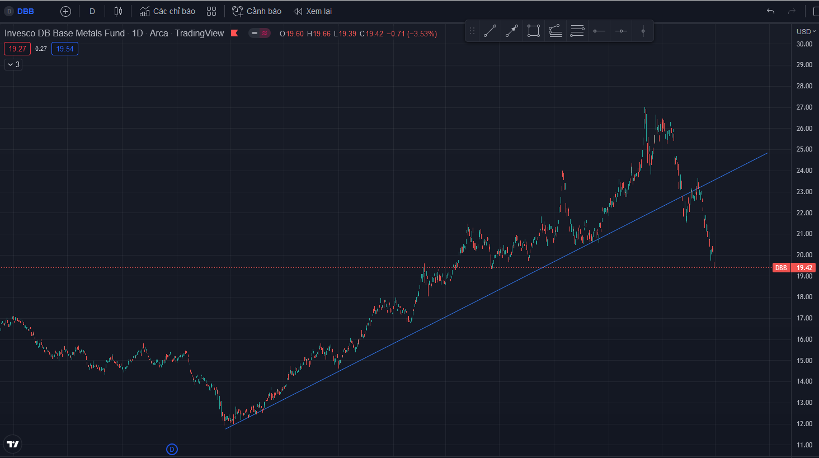Image resolution: width=819 pixels, height=458 pixels.
Task: Select the horizontal ray tool
Action: point(599,31)
